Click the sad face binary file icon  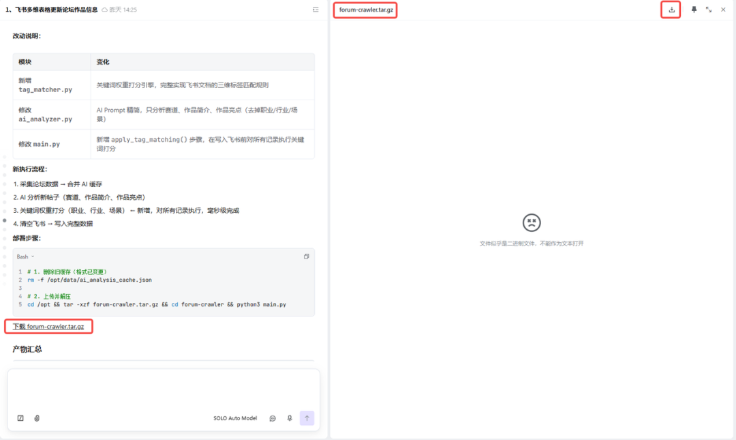tap(532, 223)
